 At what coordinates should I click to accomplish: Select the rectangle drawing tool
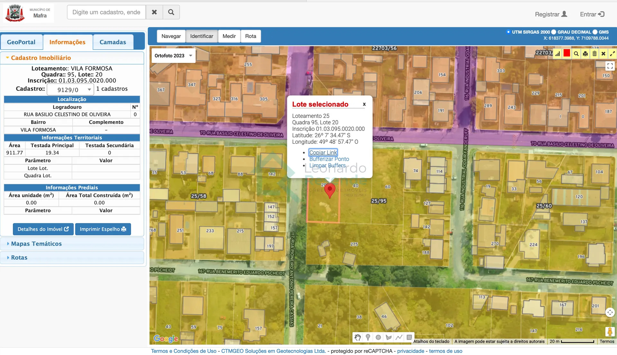[x=409, y=337]
